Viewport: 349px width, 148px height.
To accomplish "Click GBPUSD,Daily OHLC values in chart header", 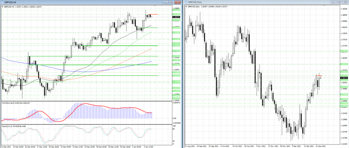I will click(214, 7).
